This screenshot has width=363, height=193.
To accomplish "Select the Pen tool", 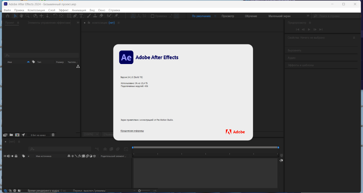I will [x=75, y=16].
